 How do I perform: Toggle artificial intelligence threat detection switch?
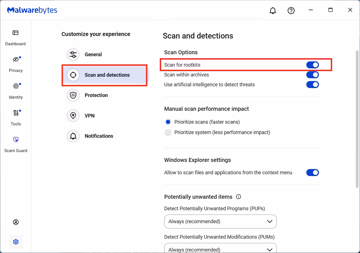[x=312, y=85]
